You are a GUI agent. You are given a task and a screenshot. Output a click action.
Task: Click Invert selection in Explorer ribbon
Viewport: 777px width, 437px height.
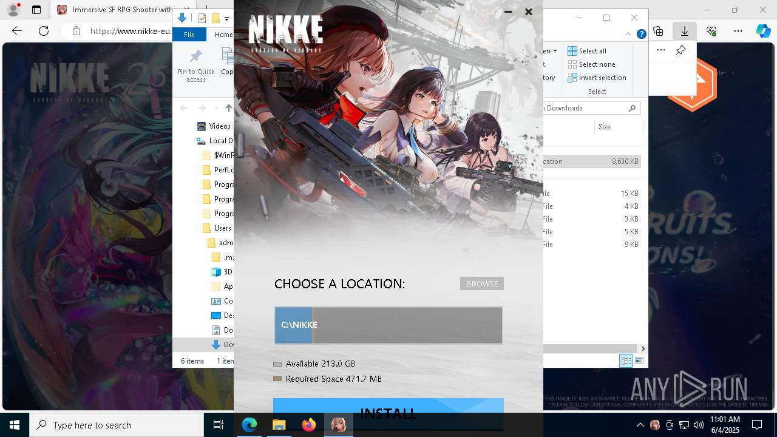(597, 78)
